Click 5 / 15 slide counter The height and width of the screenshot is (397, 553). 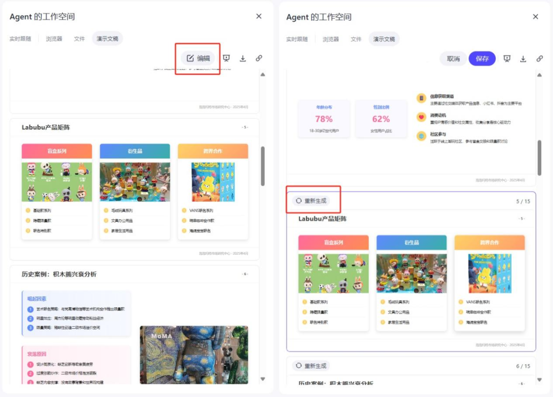pos(523,201)
